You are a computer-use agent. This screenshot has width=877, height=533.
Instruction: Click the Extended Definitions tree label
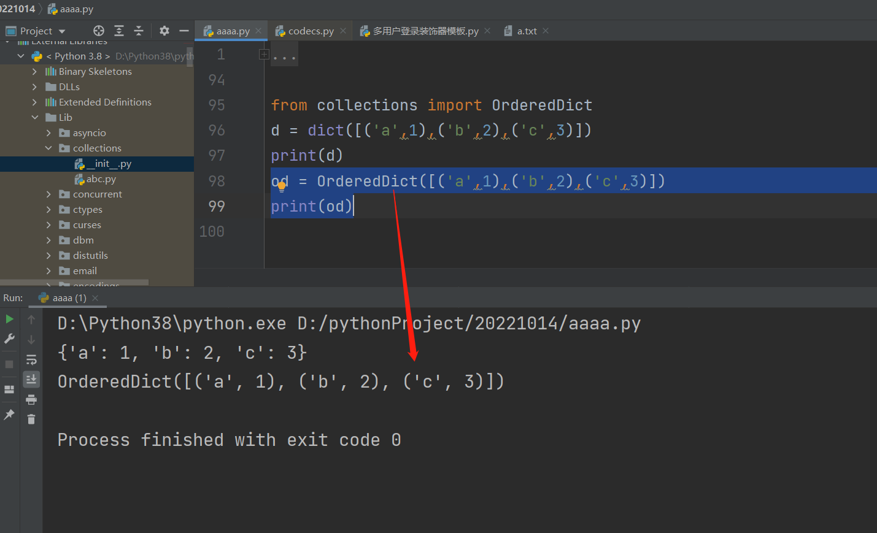pos(105,102)
